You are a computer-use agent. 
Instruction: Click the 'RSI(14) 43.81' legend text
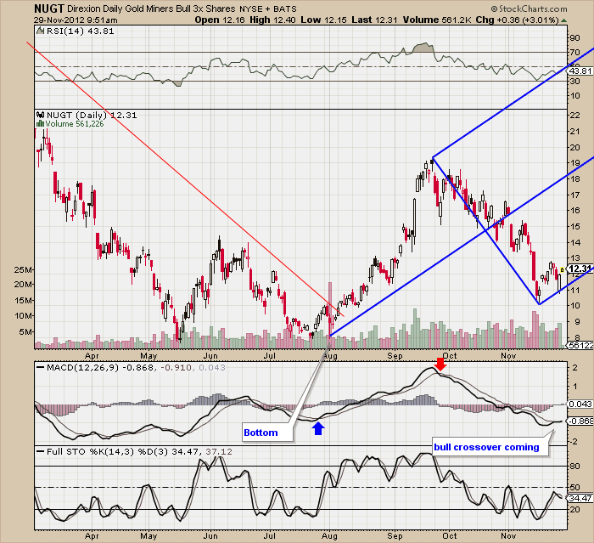[81, 31]
